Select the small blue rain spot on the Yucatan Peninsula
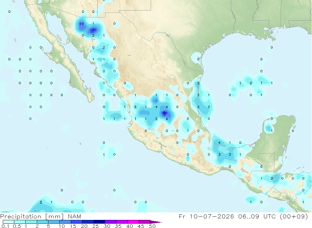 click(x=269, y=128)
